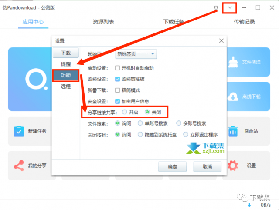The width and height of the screenshot is (279, 210).
Task: Click the 新建任务 label
Action: (37, 131)
